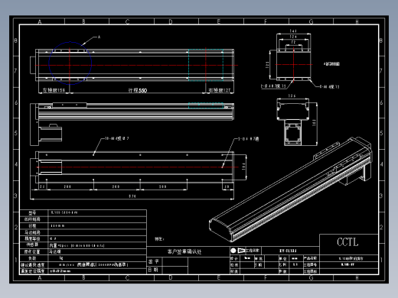This screenshot has height=298, width=398.
Task: Select the 日期 cell under 签字
Action: coord(154,270)
